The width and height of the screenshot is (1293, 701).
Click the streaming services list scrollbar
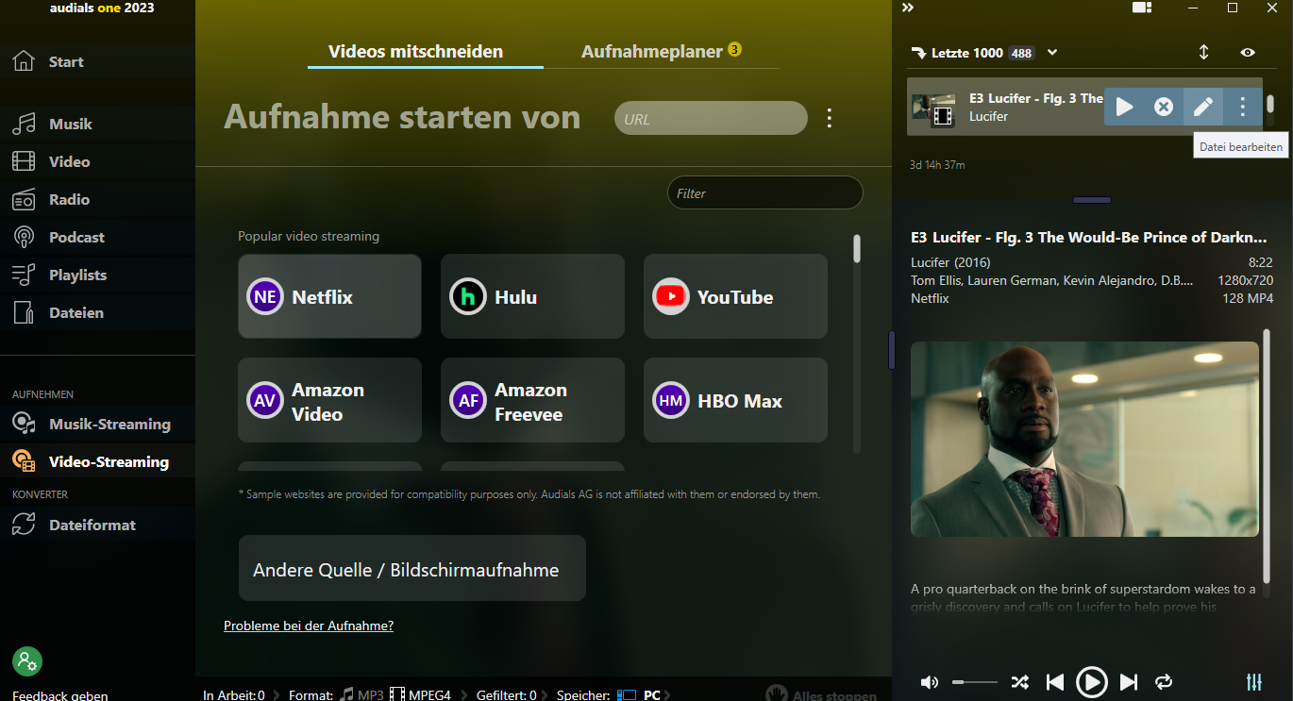click(857, 248)
